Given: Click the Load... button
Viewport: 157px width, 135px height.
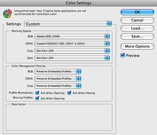Looking at the screenshot, I should point(137,28).
